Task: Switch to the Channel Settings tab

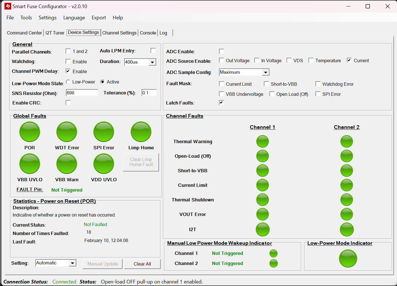Action: 119,33
